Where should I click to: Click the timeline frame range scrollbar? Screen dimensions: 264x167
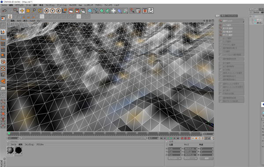point(83,138)
